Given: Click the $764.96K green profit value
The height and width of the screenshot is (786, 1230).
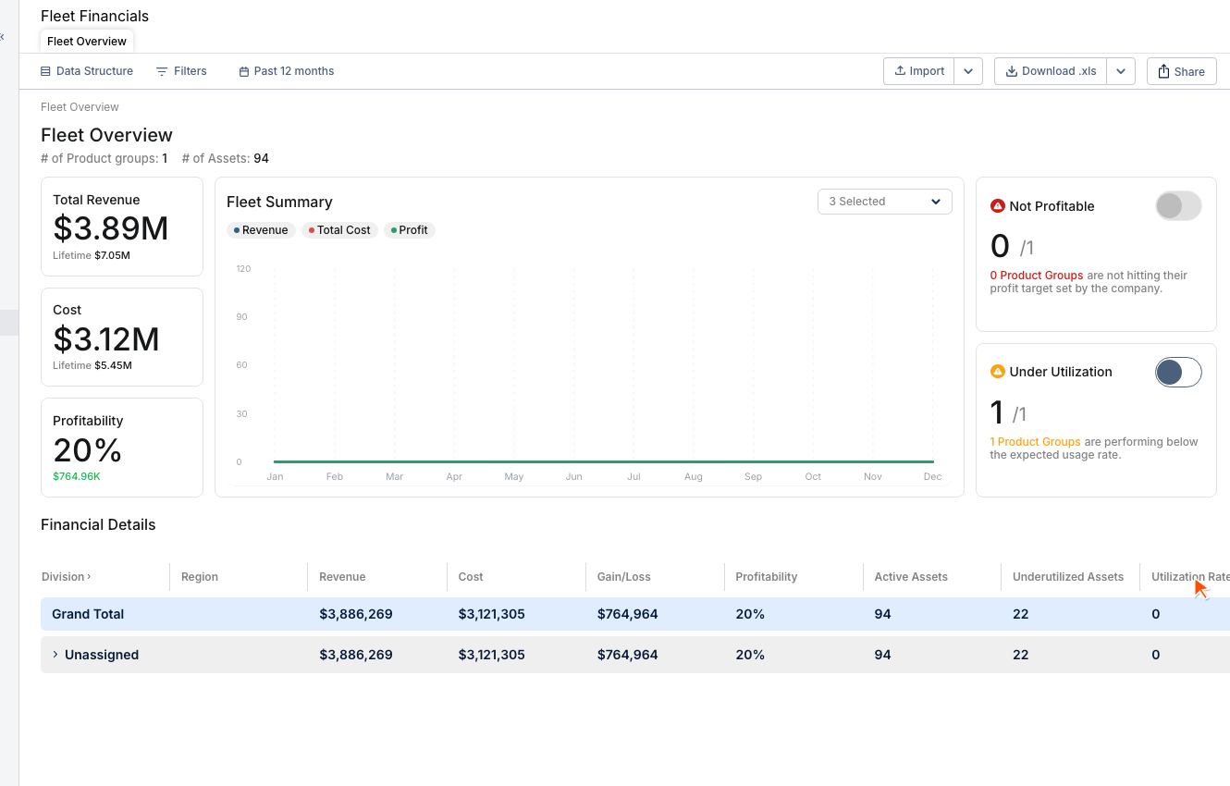Looking at the screenshot, I should click(77, 476).
